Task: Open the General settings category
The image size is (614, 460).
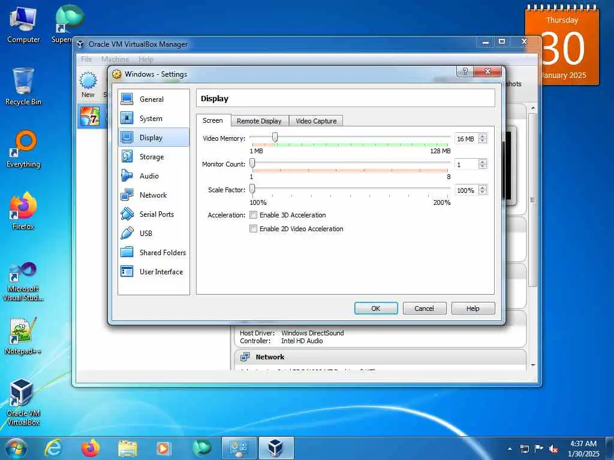Action: 153,99
